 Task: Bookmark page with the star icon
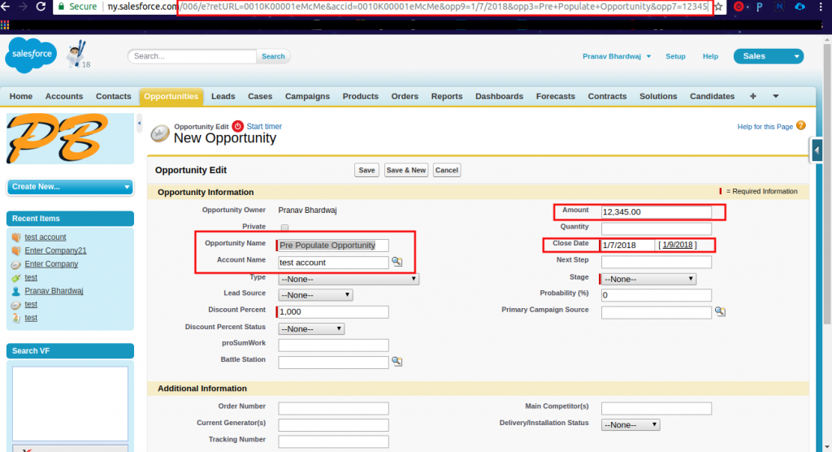click(718, 7)
